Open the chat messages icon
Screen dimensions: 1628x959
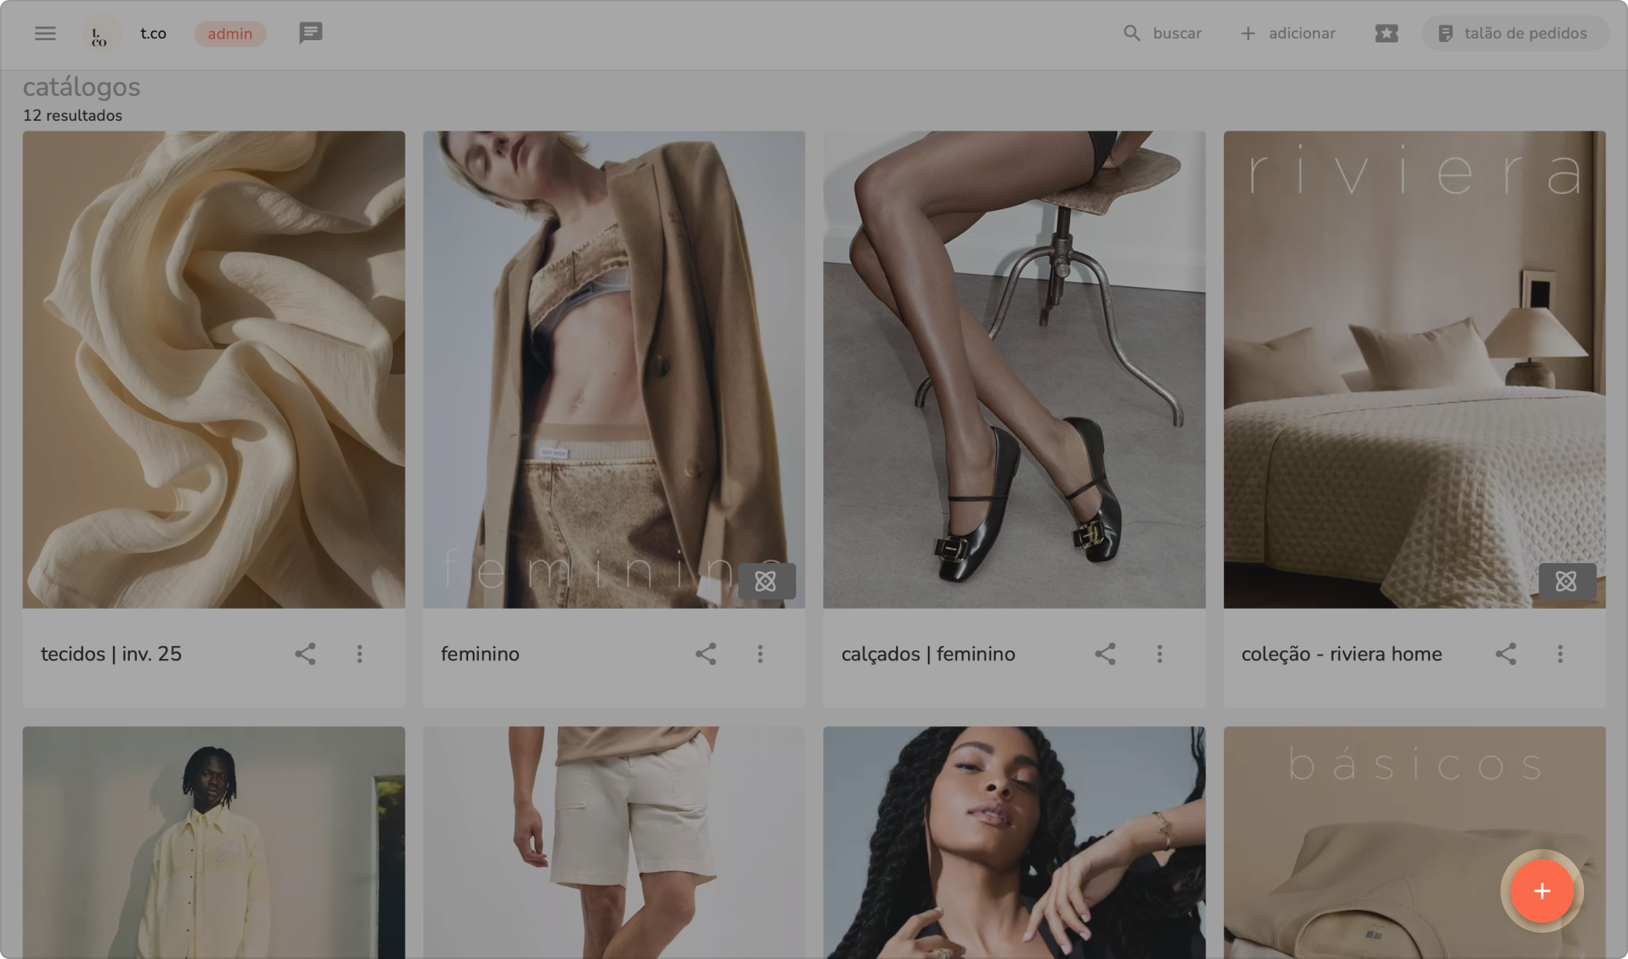pos(310,33)
